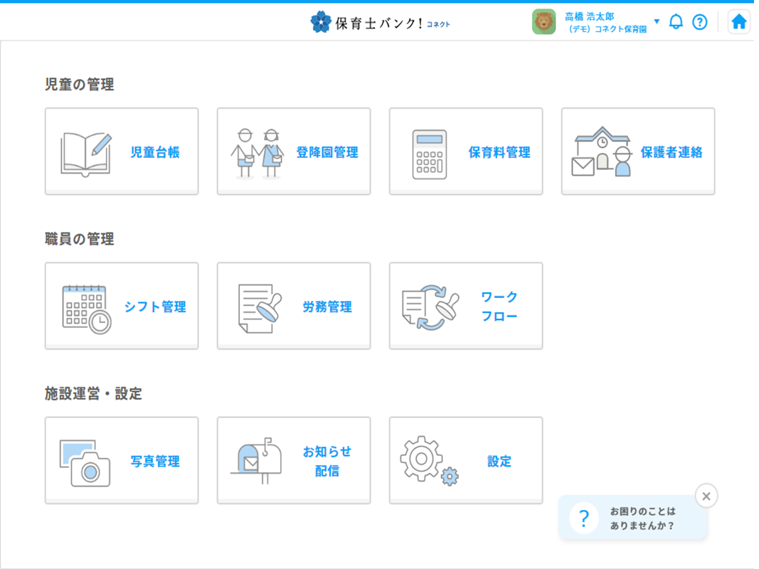Click the gears icon for 設定

[x=430, y=461]
